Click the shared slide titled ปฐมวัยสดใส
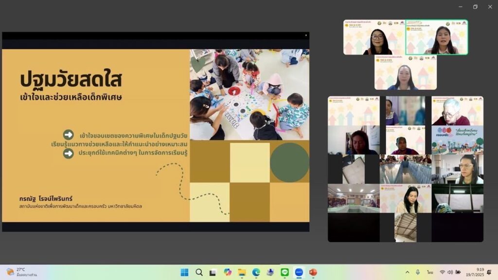The height and width of the screenshot is (280, 498). click(x=156, y=131)
